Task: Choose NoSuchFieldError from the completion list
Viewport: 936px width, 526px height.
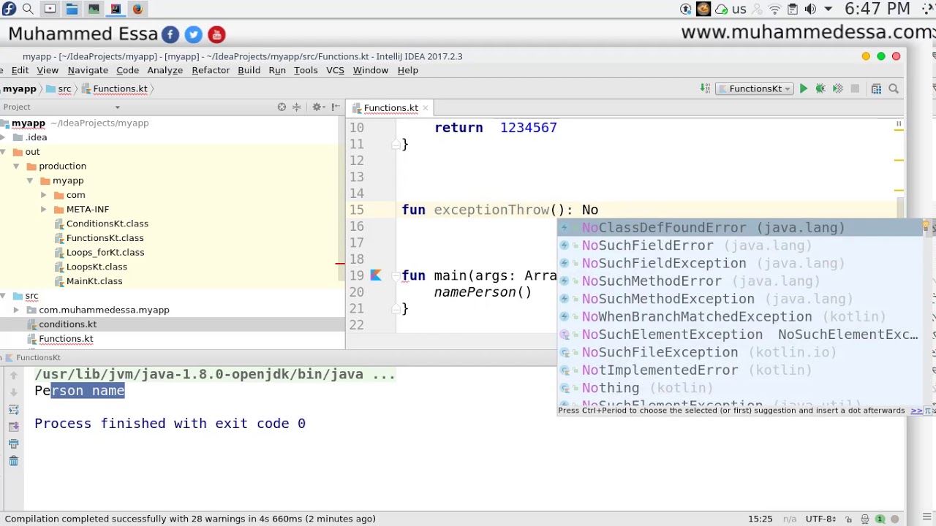Action: click(x=740, y=245)
